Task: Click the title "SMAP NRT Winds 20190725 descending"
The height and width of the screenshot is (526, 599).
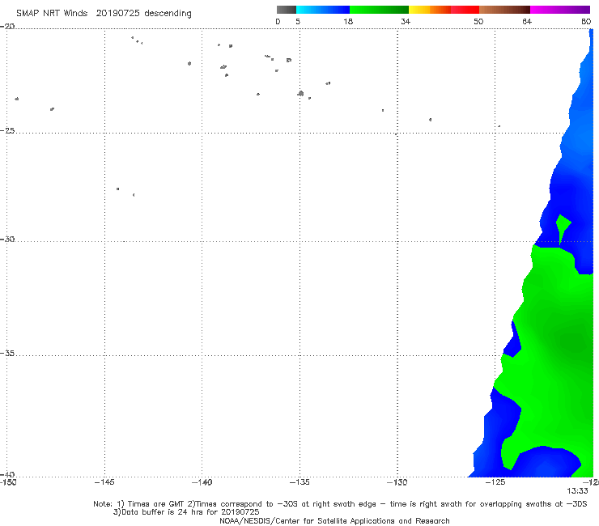Action: (x=104, y=14)
